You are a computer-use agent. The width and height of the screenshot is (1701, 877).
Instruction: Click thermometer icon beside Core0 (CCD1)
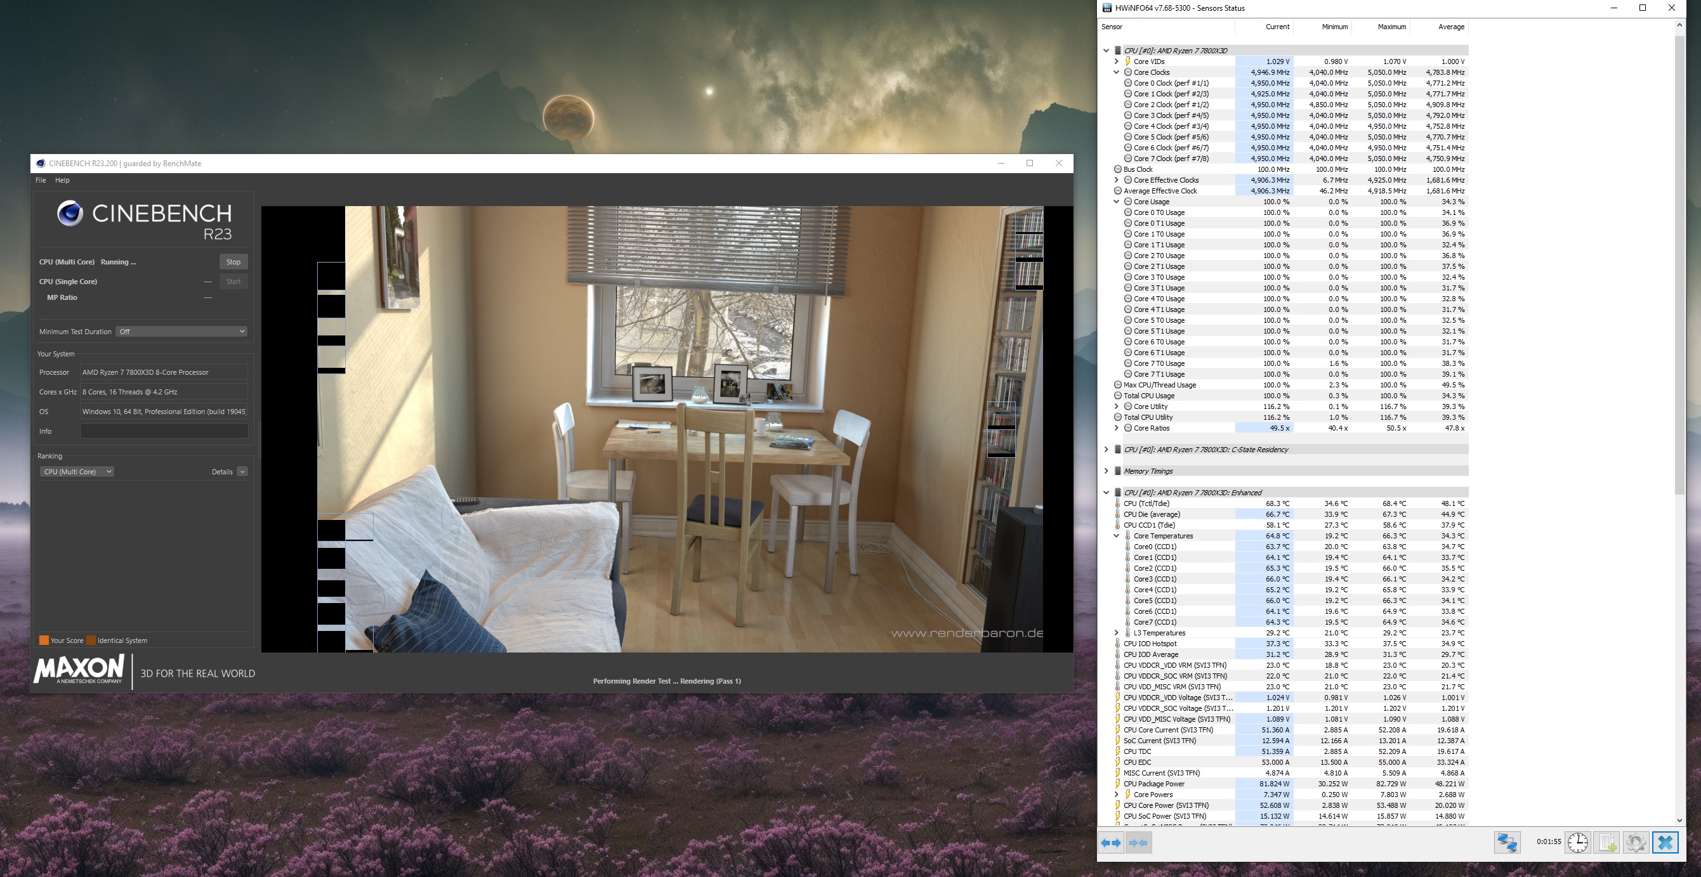[x=1128, y=547]
